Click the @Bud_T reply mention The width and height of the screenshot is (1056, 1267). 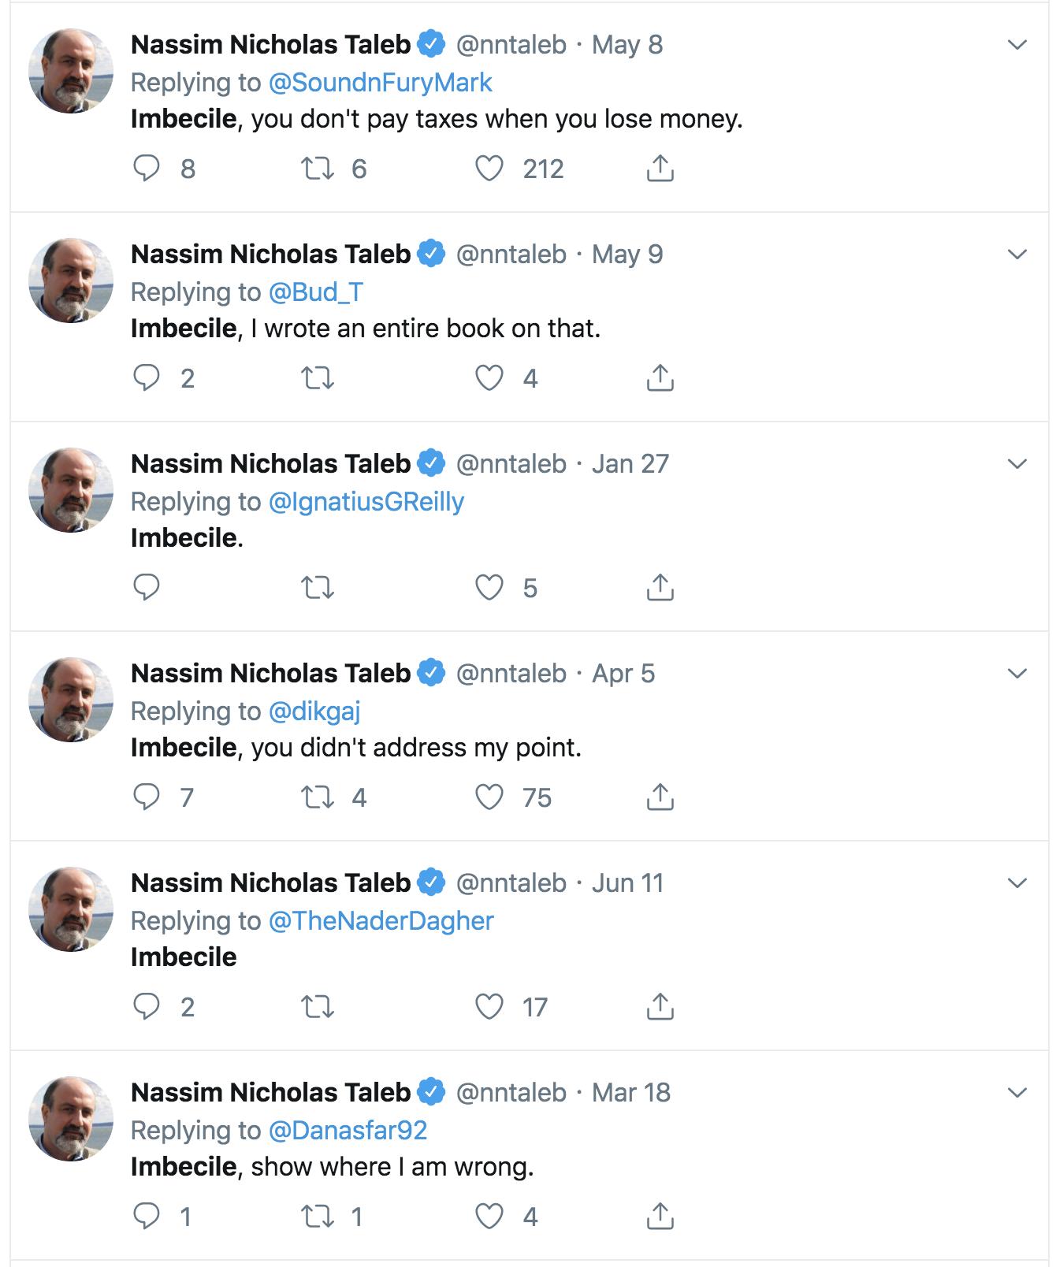(x=315, y=292)
